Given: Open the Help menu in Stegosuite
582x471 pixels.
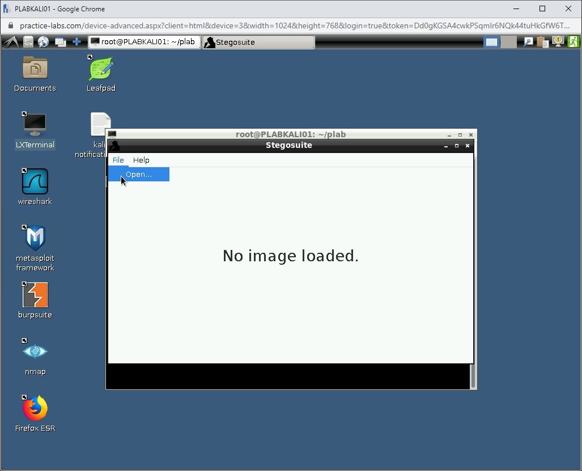Looking at the screenshot, I should pos(141,160).
